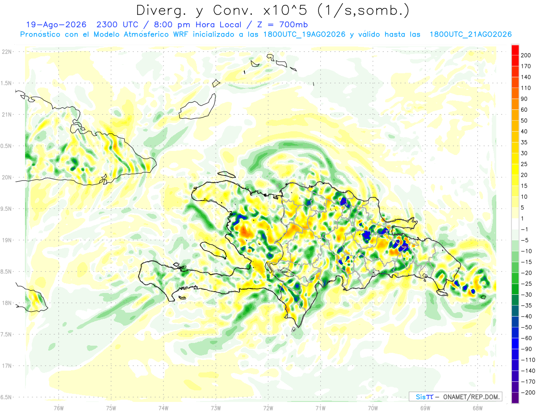This screenshot has height=414, width=536.
Task: Click the -25 value on the color scale
Action: pos(526,284)
